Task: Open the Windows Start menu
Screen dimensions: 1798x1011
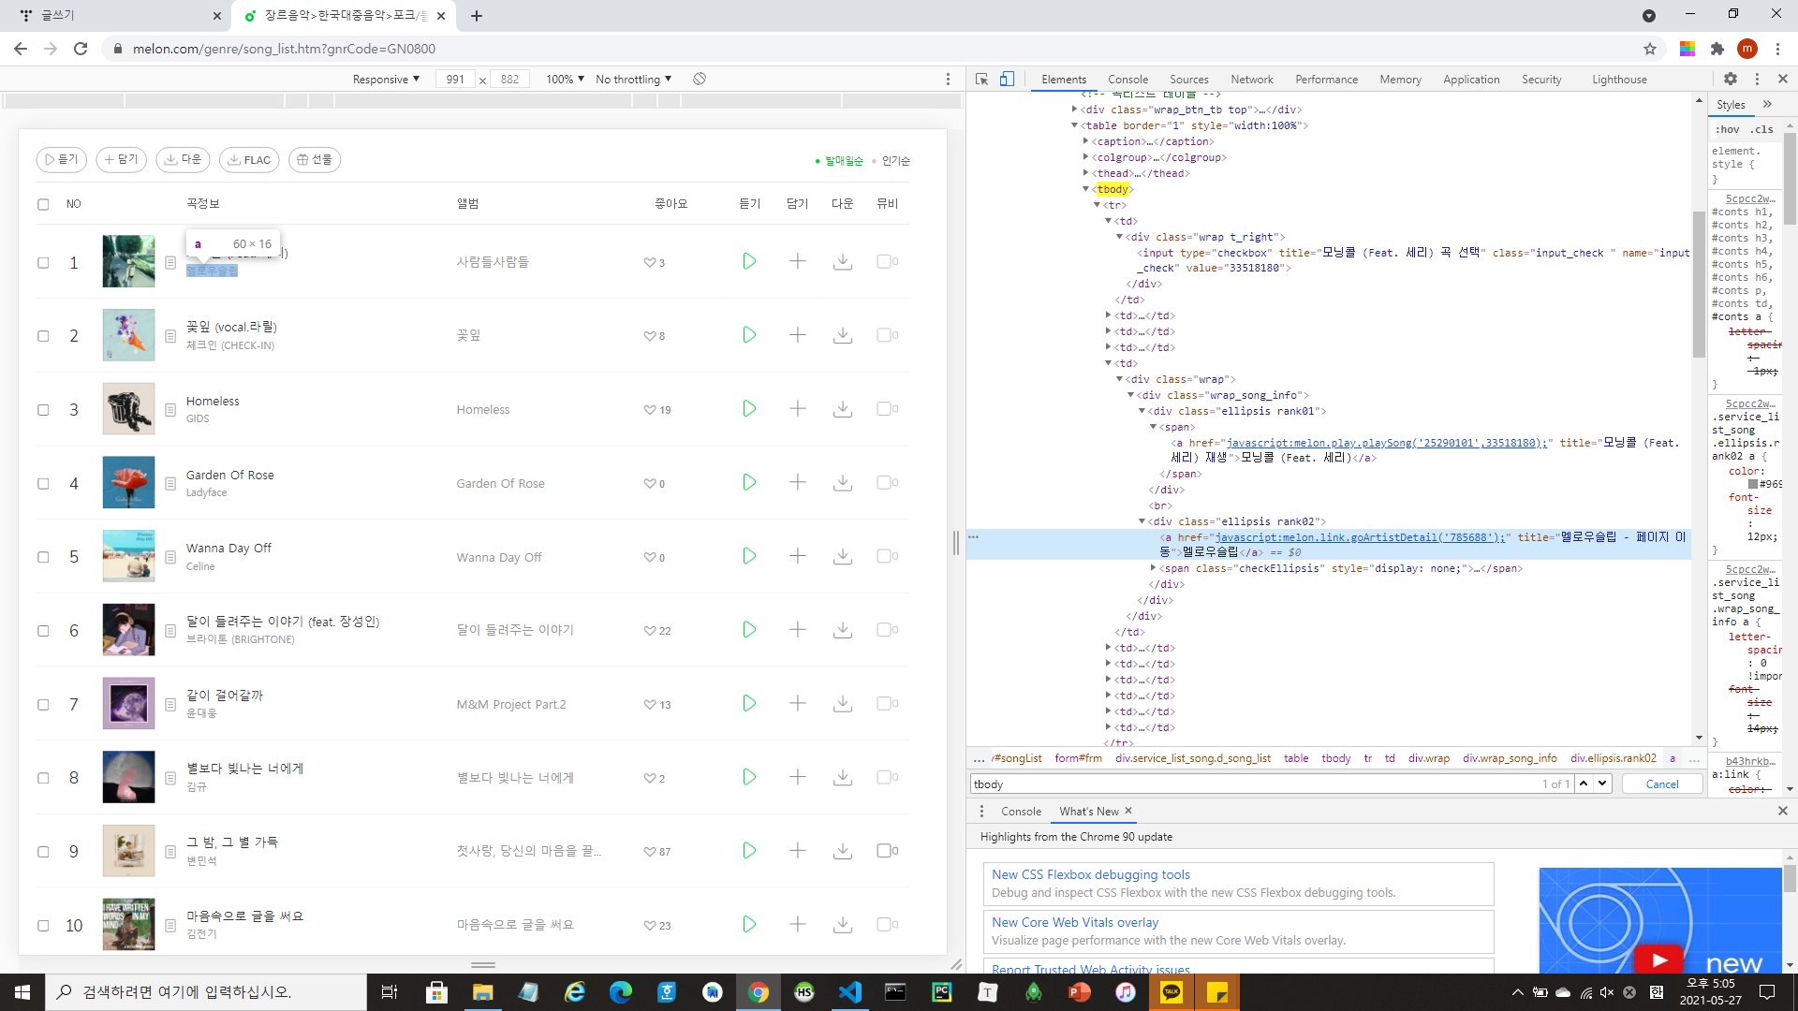Action: coord(22,992)
